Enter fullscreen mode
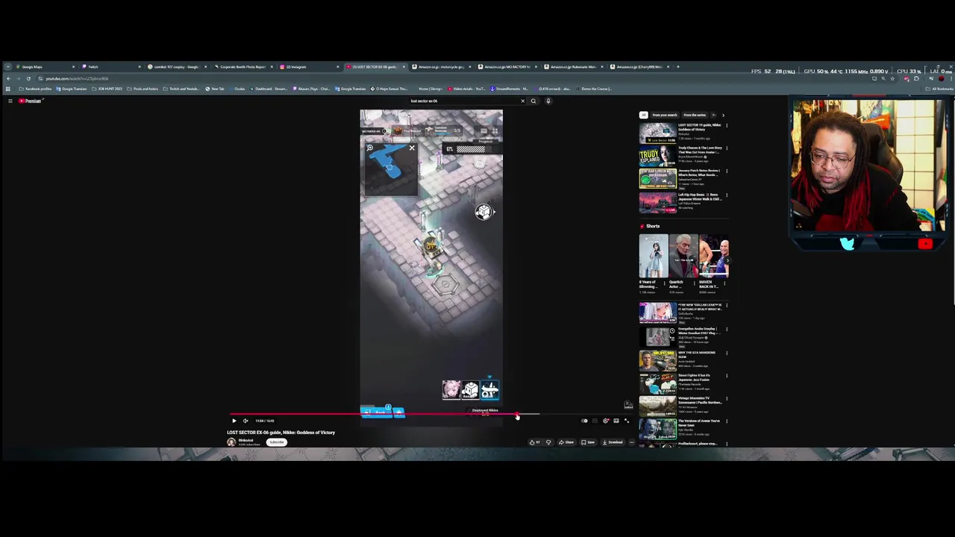The width and height of the screenshot is (955, 537). [627, 421]
